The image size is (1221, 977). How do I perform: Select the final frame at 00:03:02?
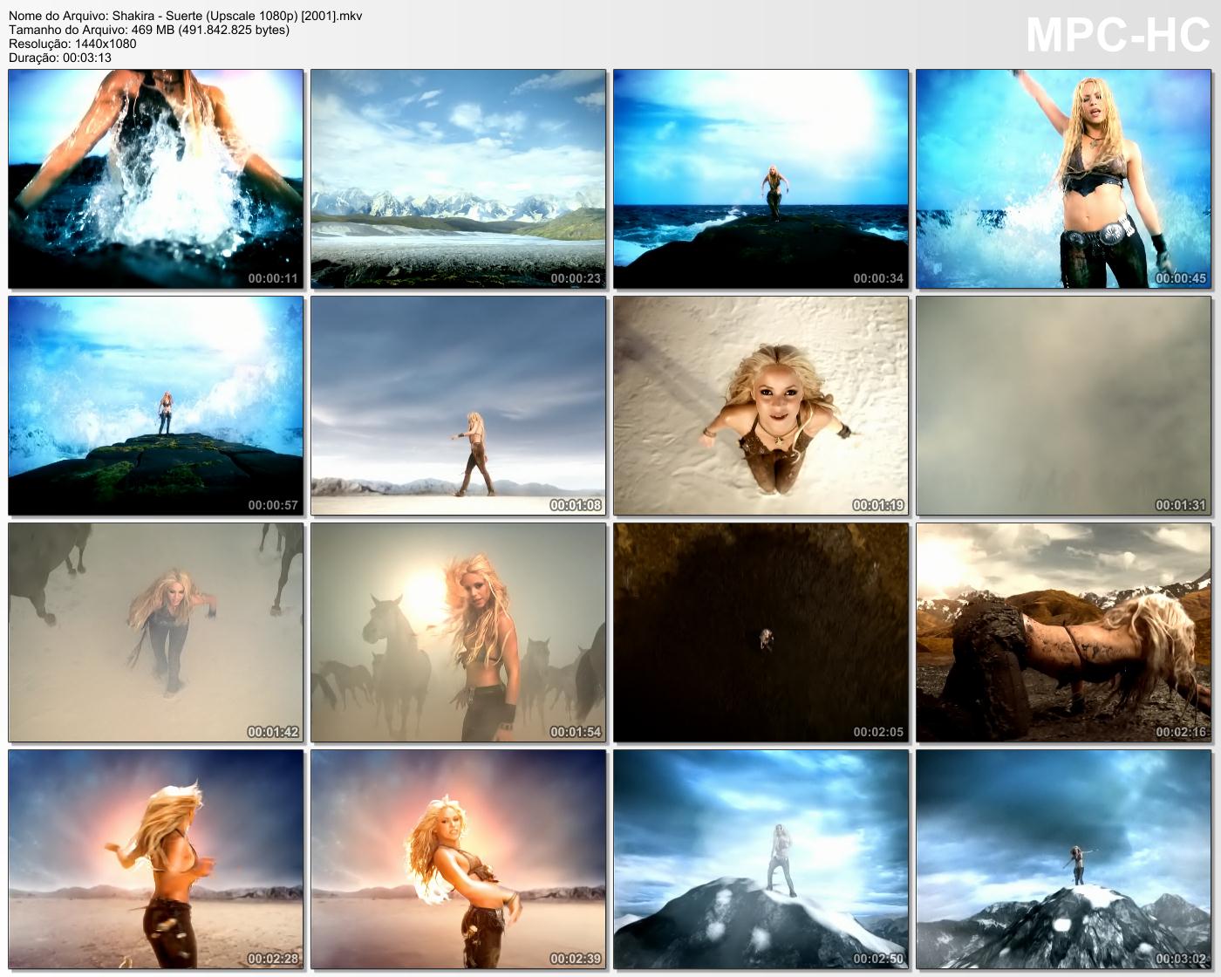[x=1064, y=859]
